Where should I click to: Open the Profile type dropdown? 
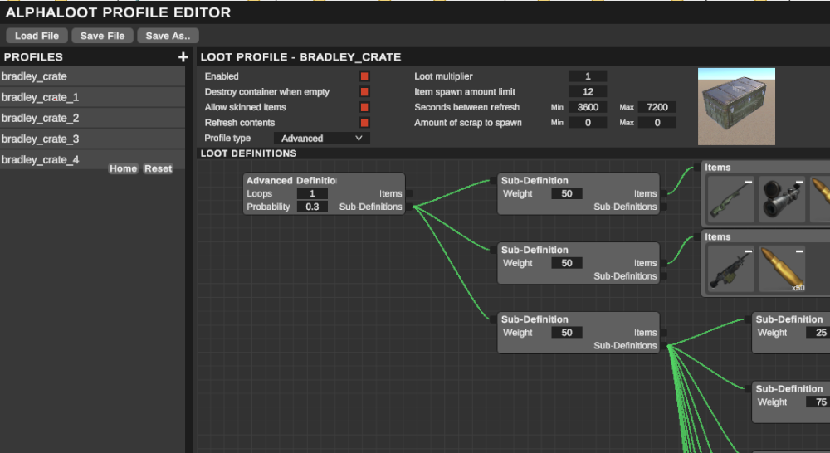pos(322,139)
